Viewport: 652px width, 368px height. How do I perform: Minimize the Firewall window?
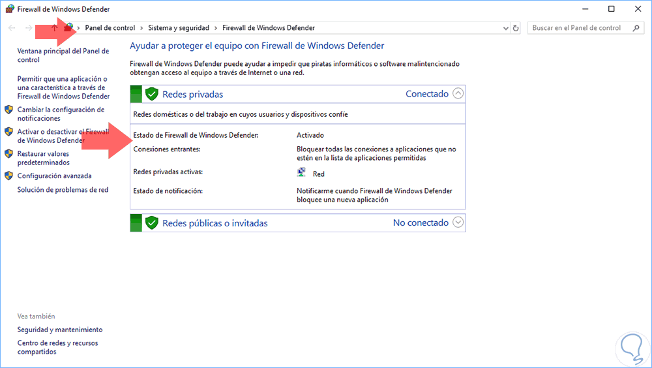[585, 8]
